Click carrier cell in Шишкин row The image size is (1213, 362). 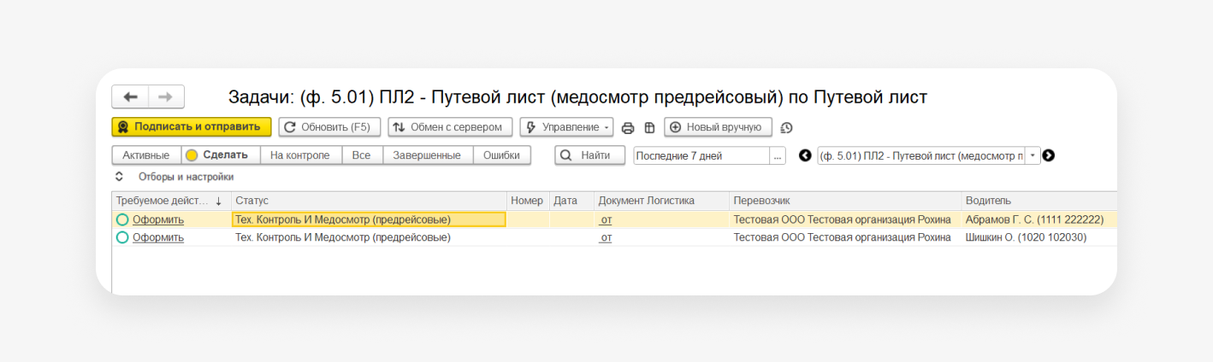pos(845,237)
